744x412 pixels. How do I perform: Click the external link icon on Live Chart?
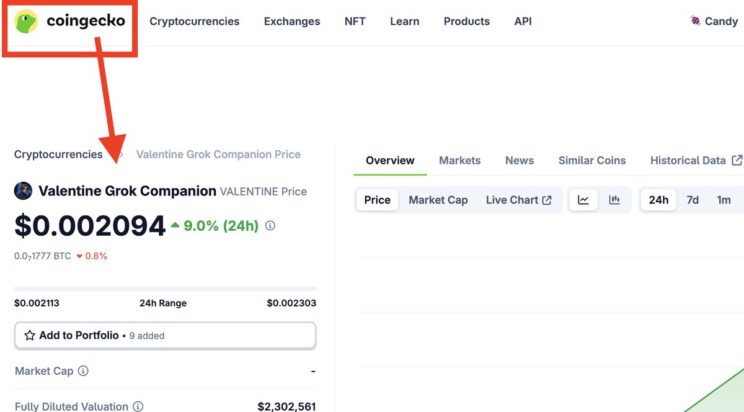pyautogui.click(x=547, y=200)
